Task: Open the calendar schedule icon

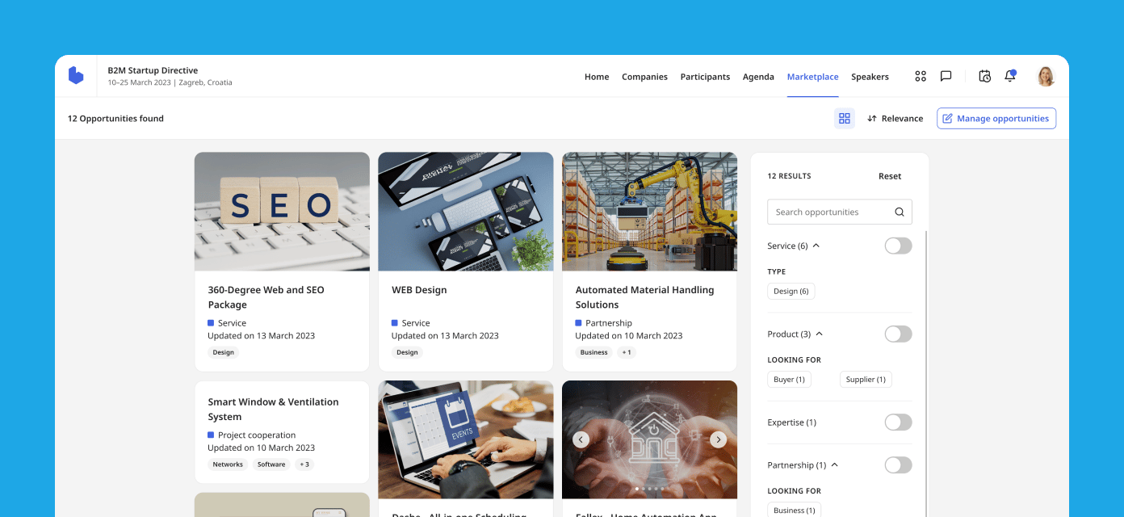Action: (x=984, y=76)
